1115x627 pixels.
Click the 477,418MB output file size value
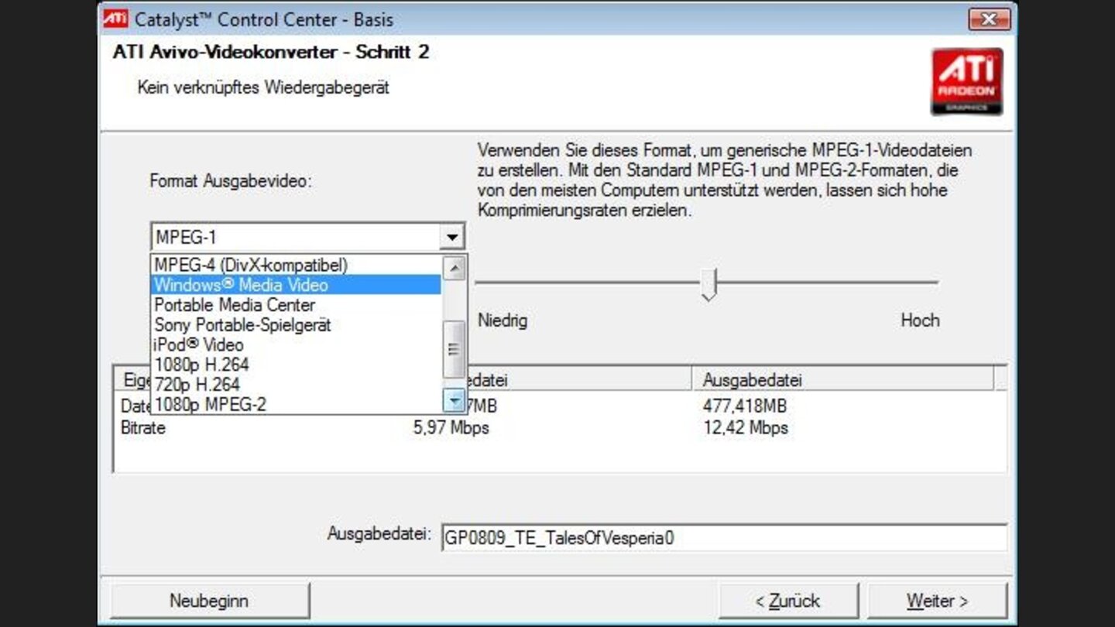point(745,406)
